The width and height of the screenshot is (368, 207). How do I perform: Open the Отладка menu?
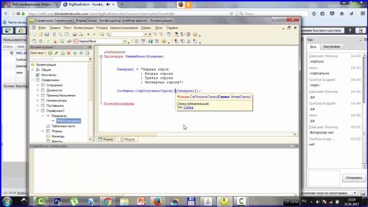101,28
